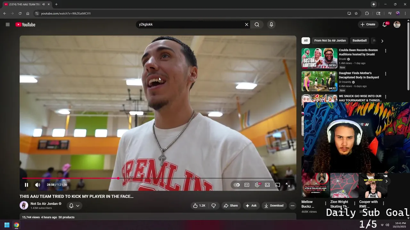Image resolution: width=410 pixels, height=230 pixels.
Task: Close the THIS AAU TEAM tab
Action: pyautogui.click(x=49, y=4)
